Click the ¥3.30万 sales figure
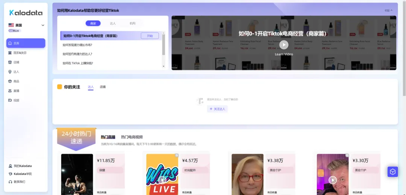Screen dimensions: 406x195 click(361, 160)
